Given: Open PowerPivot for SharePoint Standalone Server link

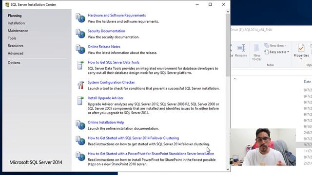Looking at the screenshot, I should tap(151, 154).
